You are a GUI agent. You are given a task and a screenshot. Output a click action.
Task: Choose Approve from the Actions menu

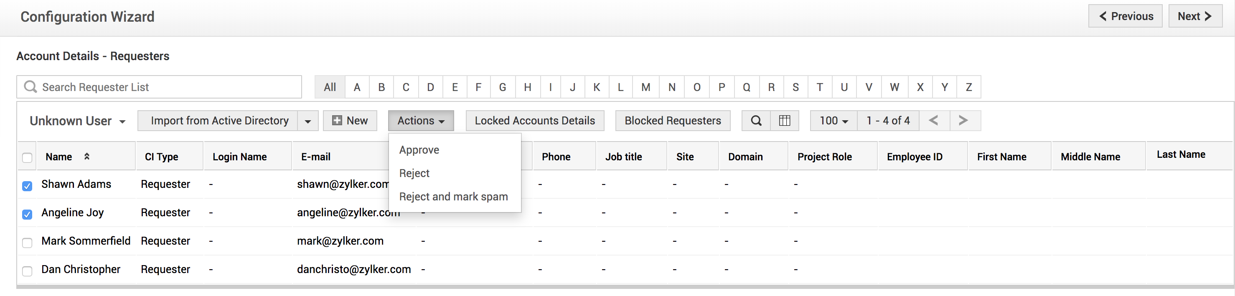coord(419,150)
